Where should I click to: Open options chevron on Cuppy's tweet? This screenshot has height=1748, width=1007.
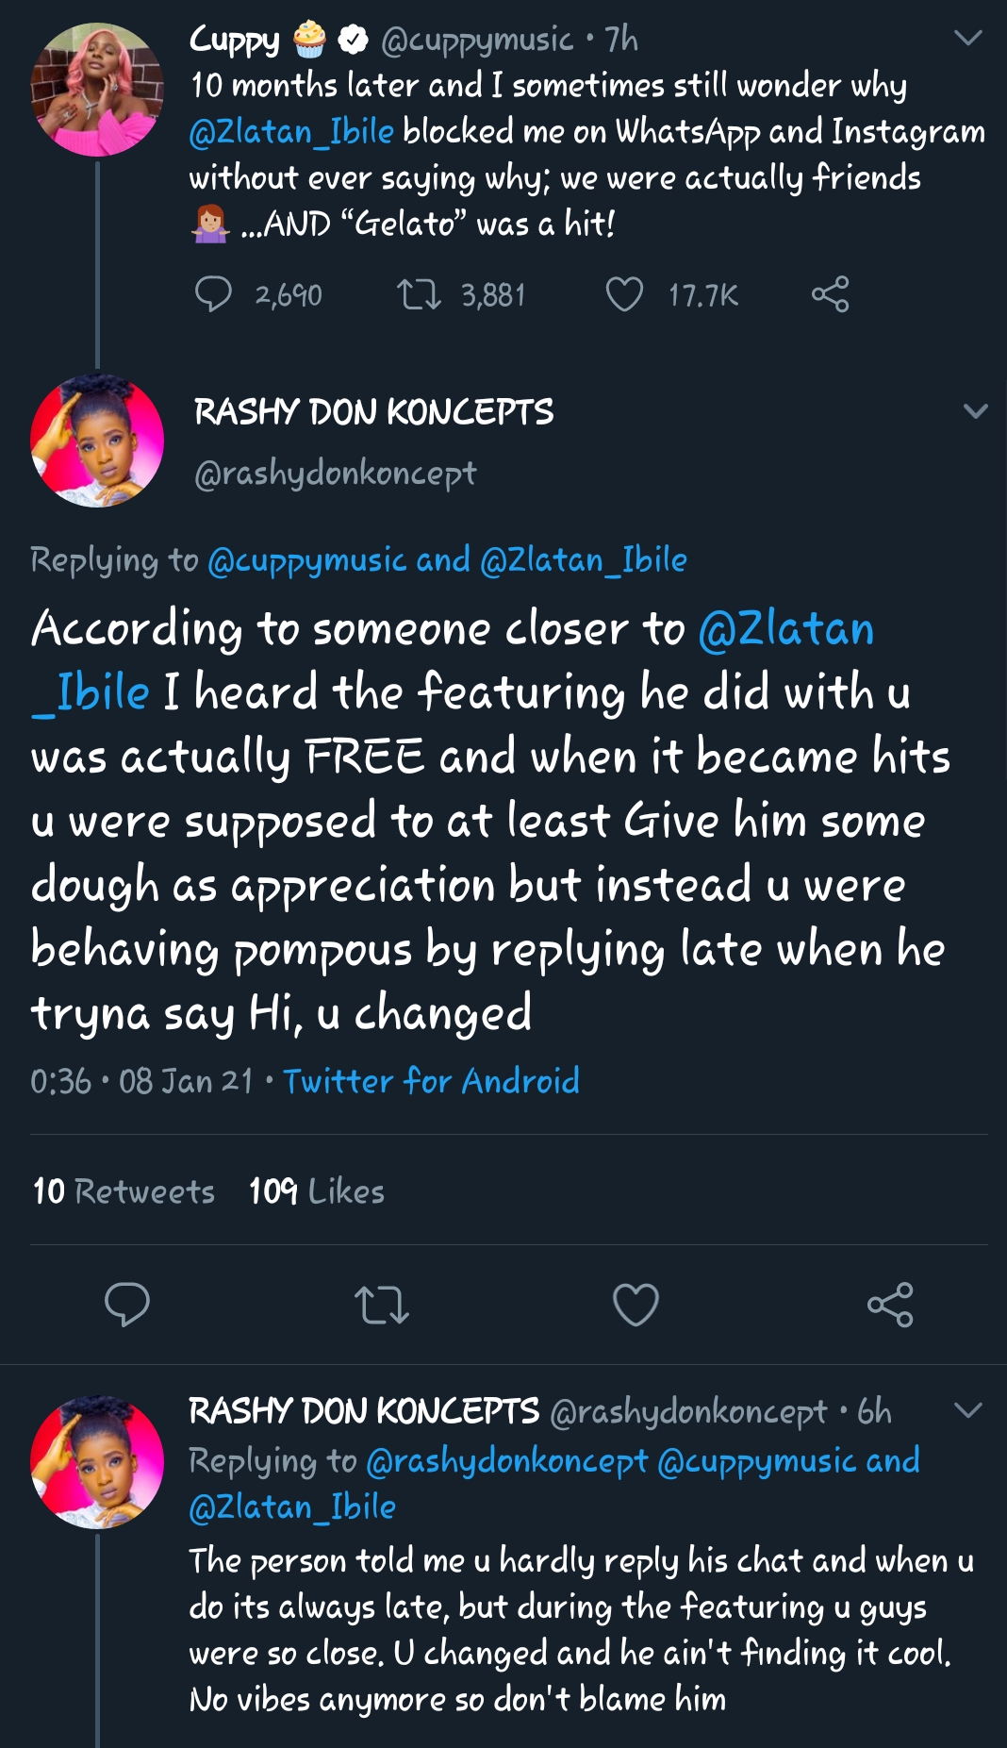[x=968, y=38]
